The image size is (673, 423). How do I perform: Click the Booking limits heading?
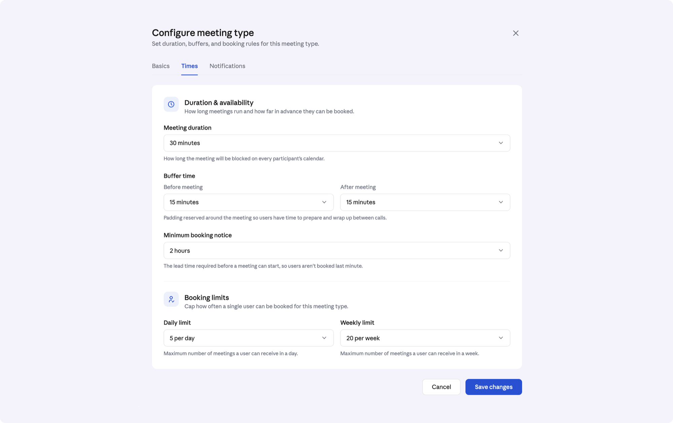point(207,297)
